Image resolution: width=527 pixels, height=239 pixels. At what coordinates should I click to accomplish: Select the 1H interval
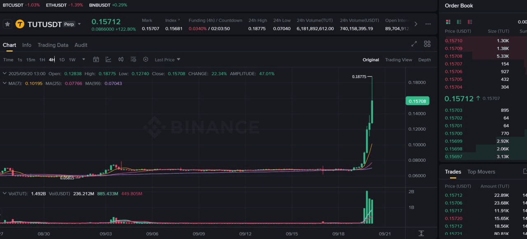(x=42, y=60)
